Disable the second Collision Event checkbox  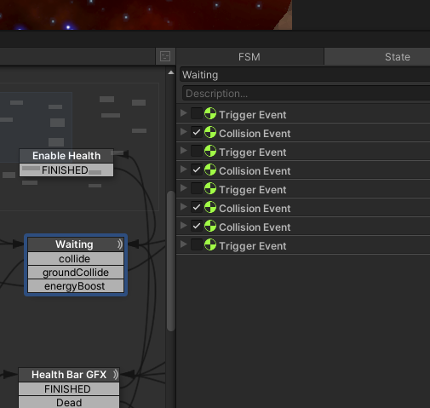click(197, 170)
